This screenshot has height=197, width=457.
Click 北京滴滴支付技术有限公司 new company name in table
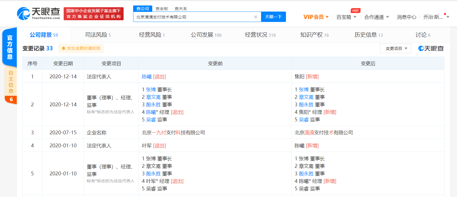pyautogui.click(x=324, y=133)
